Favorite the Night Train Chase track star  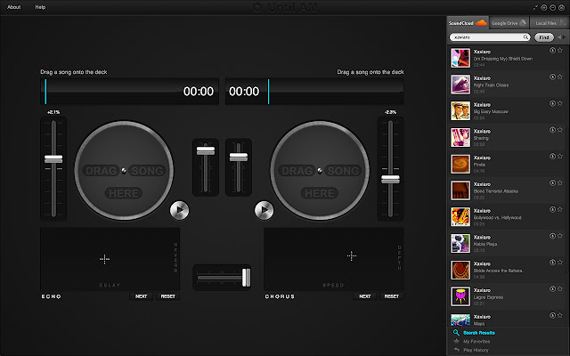(x=561, y=77)
